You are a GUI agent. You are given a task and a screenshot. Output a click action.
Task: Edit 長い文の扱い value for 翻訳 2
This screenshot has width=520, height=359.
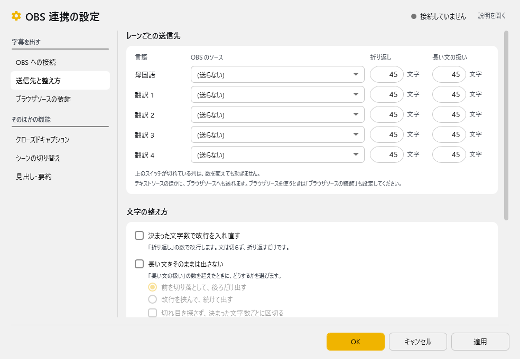(449, 114)
